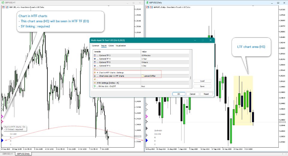
Task: Click the light gray triangle marker on the H1 chart
Action: [2, 135]
